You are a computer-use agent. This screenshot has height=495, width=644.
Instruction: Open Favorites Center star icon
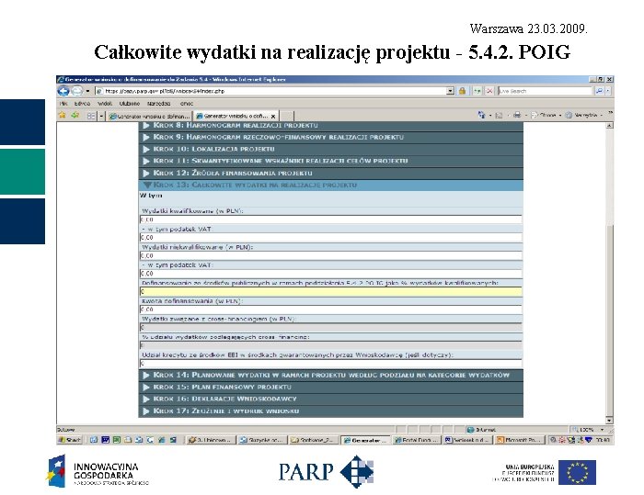click(x=62, y=115)
